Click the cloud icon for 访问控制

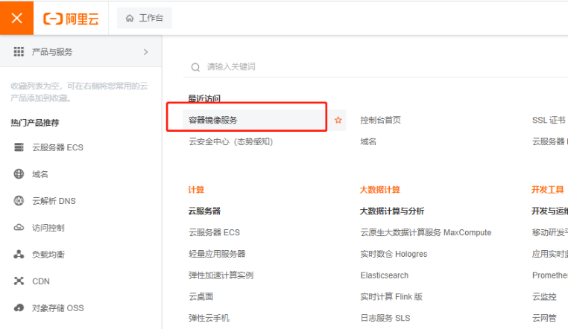pyautogui.click(x=19, y=228)
